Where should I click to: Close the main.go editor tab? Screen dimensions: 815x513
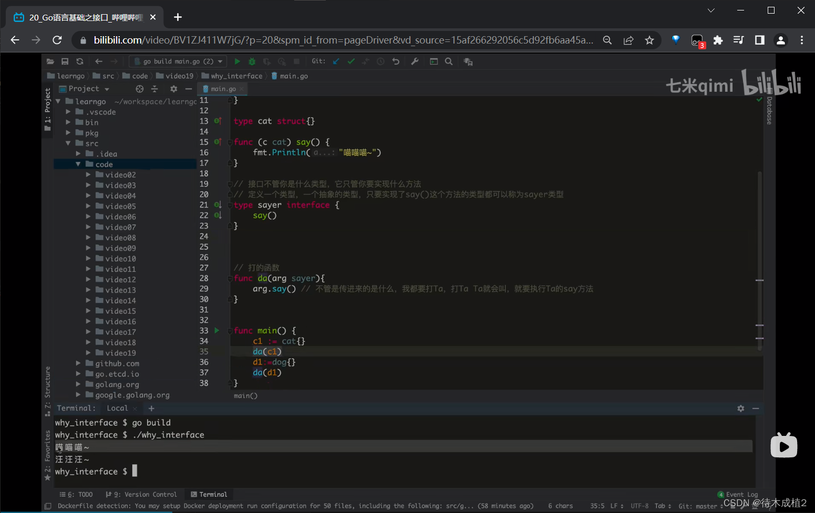[x=242, y=89]
